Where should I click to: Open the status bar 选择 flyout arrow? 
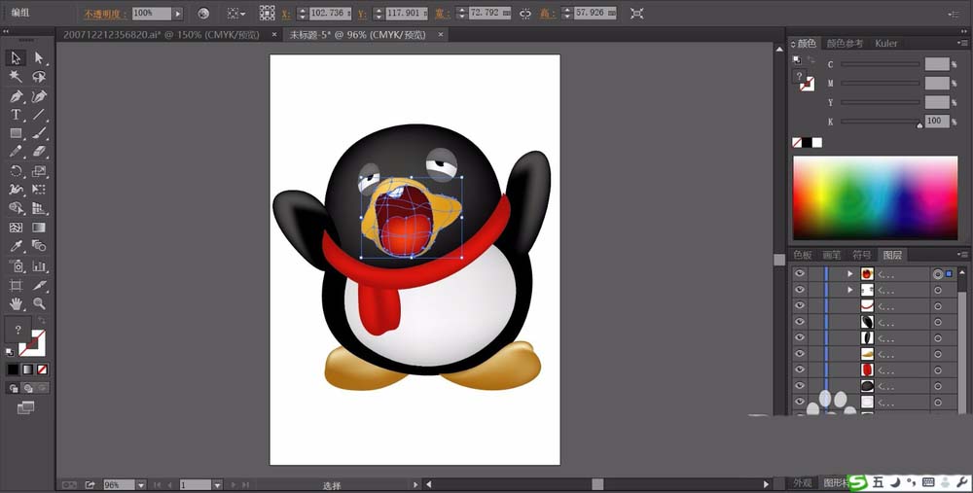pos(415,485)
